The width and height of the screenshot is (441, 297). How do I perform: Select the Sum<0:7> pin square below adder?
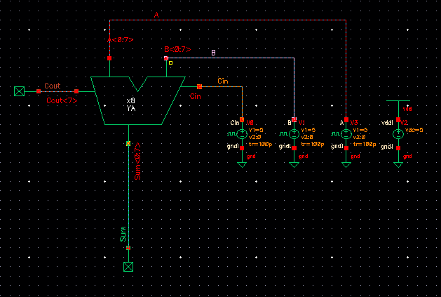(128, 143)
